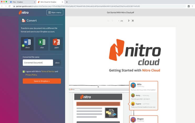
Task: Go forward in browser history
Action: 6,6
